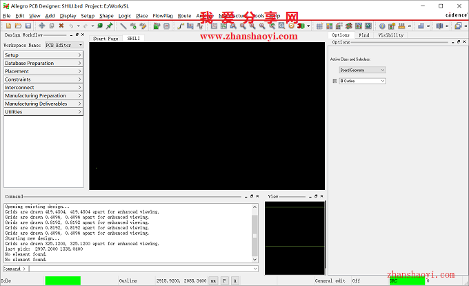This screenshot has width=469, height=286.
Task: Expand the Constraints workflow section
Action: click(x=43, y=79)
